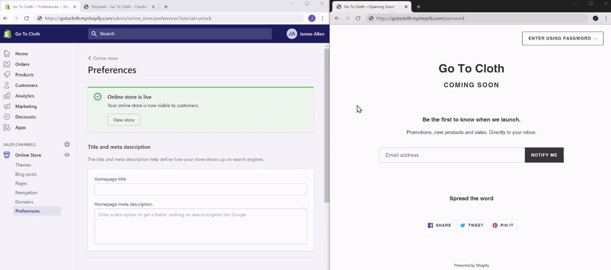Click the Online Store channel icon

click(x=7, y=155)
